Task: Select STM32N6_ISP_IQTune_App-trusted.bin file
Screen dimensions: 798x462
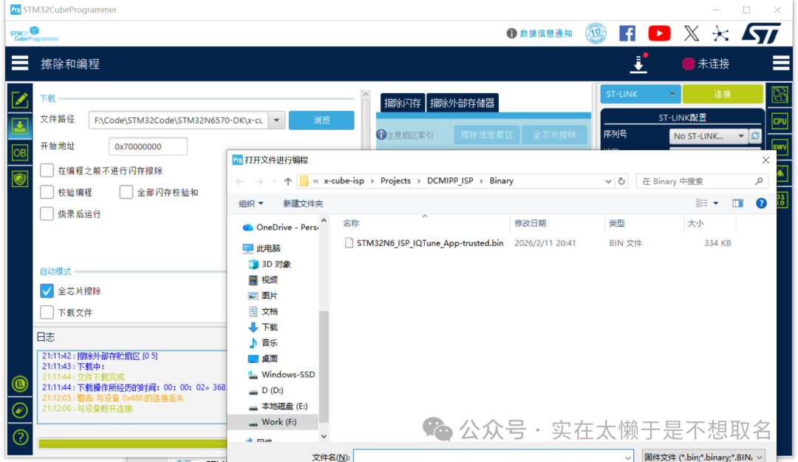Action: pos(430,243)
